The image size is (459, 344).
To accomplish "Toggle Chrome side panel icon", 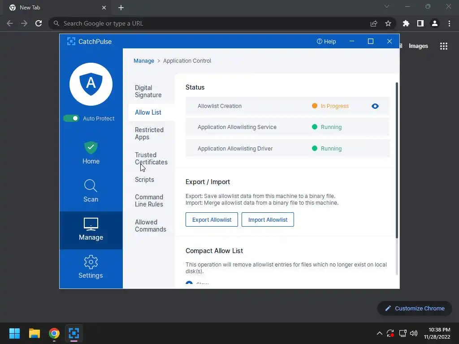I will click(420, 23).
